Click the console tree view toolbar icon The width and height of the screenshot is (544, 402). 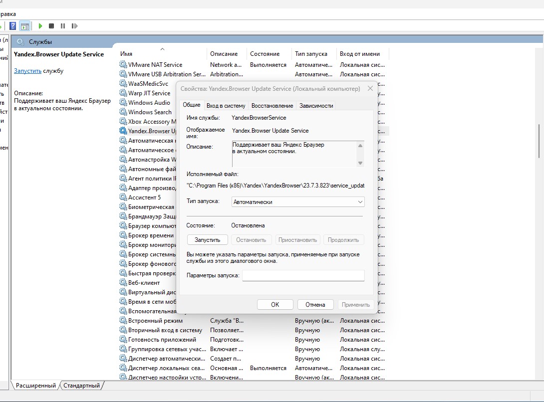(24, 26)
